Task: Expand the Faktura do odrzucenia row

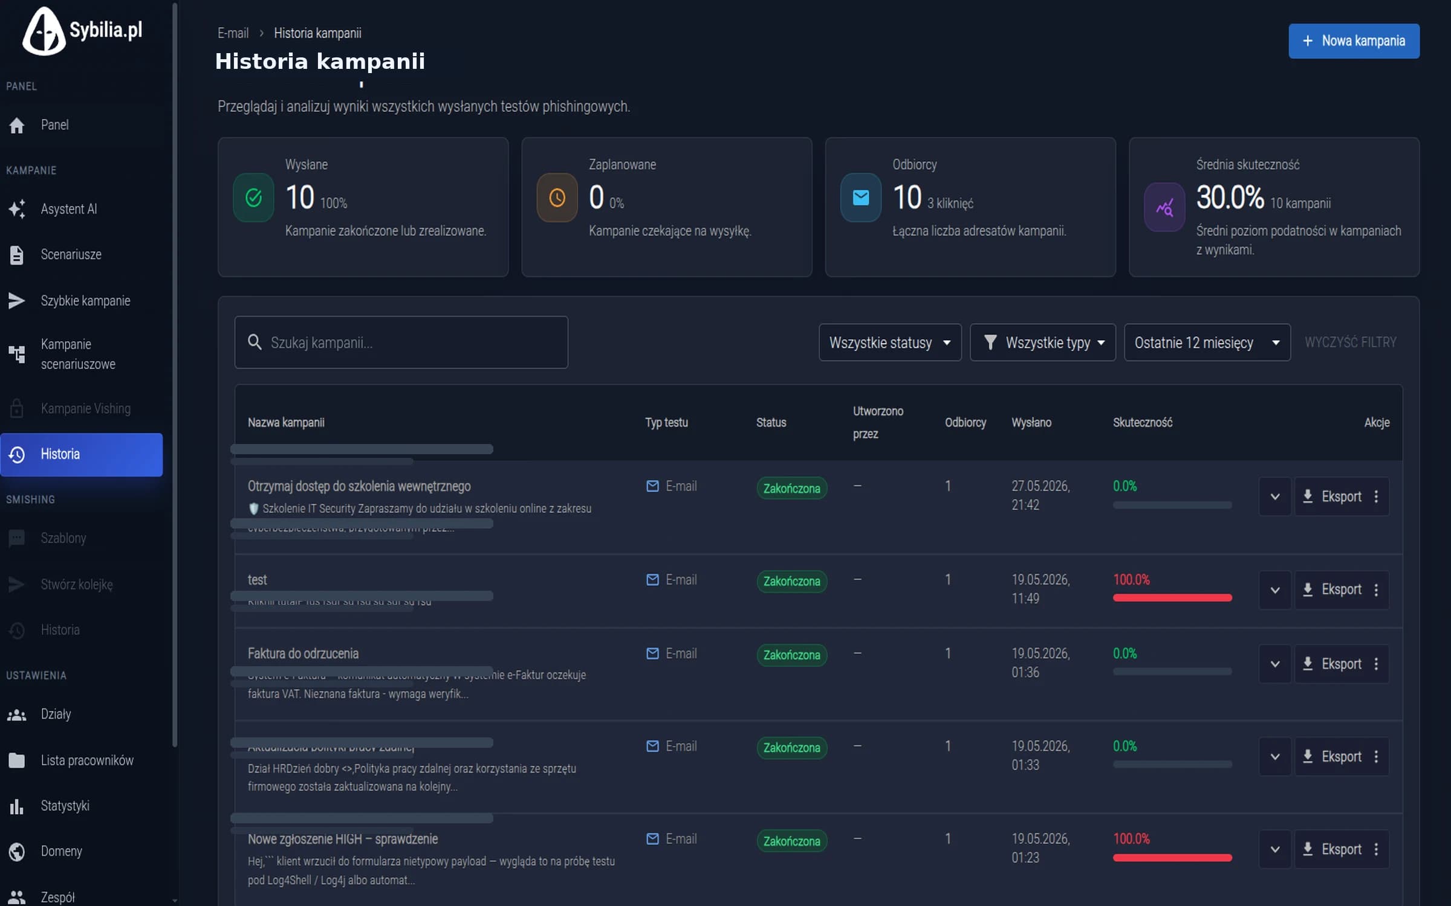Action: [1275, 664]
